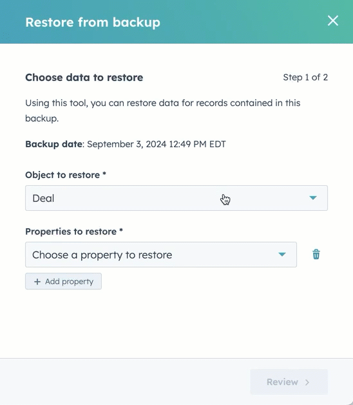This screenshot has height=405, width=353.
Task: Click the Choose data to restore heading
Action: click(x=84, y=78)
